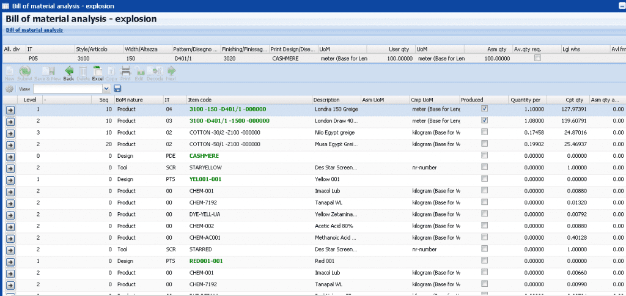Uncheck Produced for Londra 150 Greige row

484,109
